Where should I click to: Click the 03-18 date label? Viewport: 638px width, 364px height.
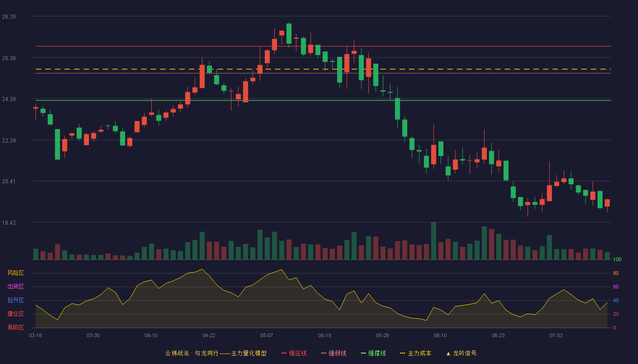[x=35, y=335]
